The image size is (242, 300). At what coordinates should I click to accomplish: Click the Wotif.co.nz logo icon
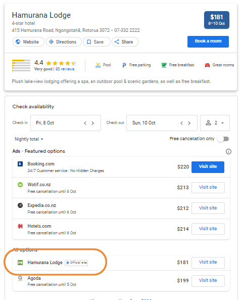click(x=20, y=185)
